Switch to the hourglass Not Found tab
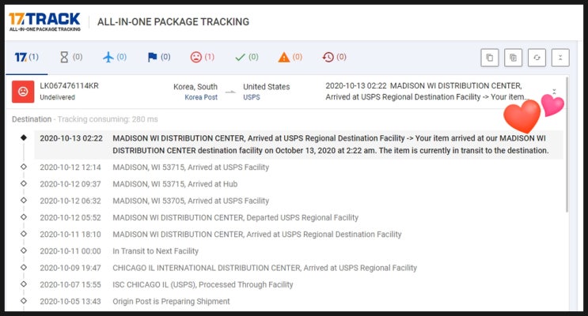This screenshot has height=316, width=588. point(70,57)
